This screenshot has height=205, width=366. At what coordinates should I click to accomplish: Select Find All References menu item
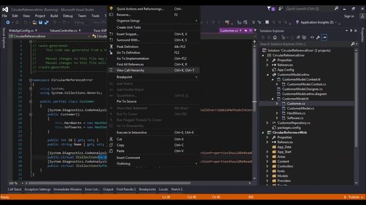point(154,64)
